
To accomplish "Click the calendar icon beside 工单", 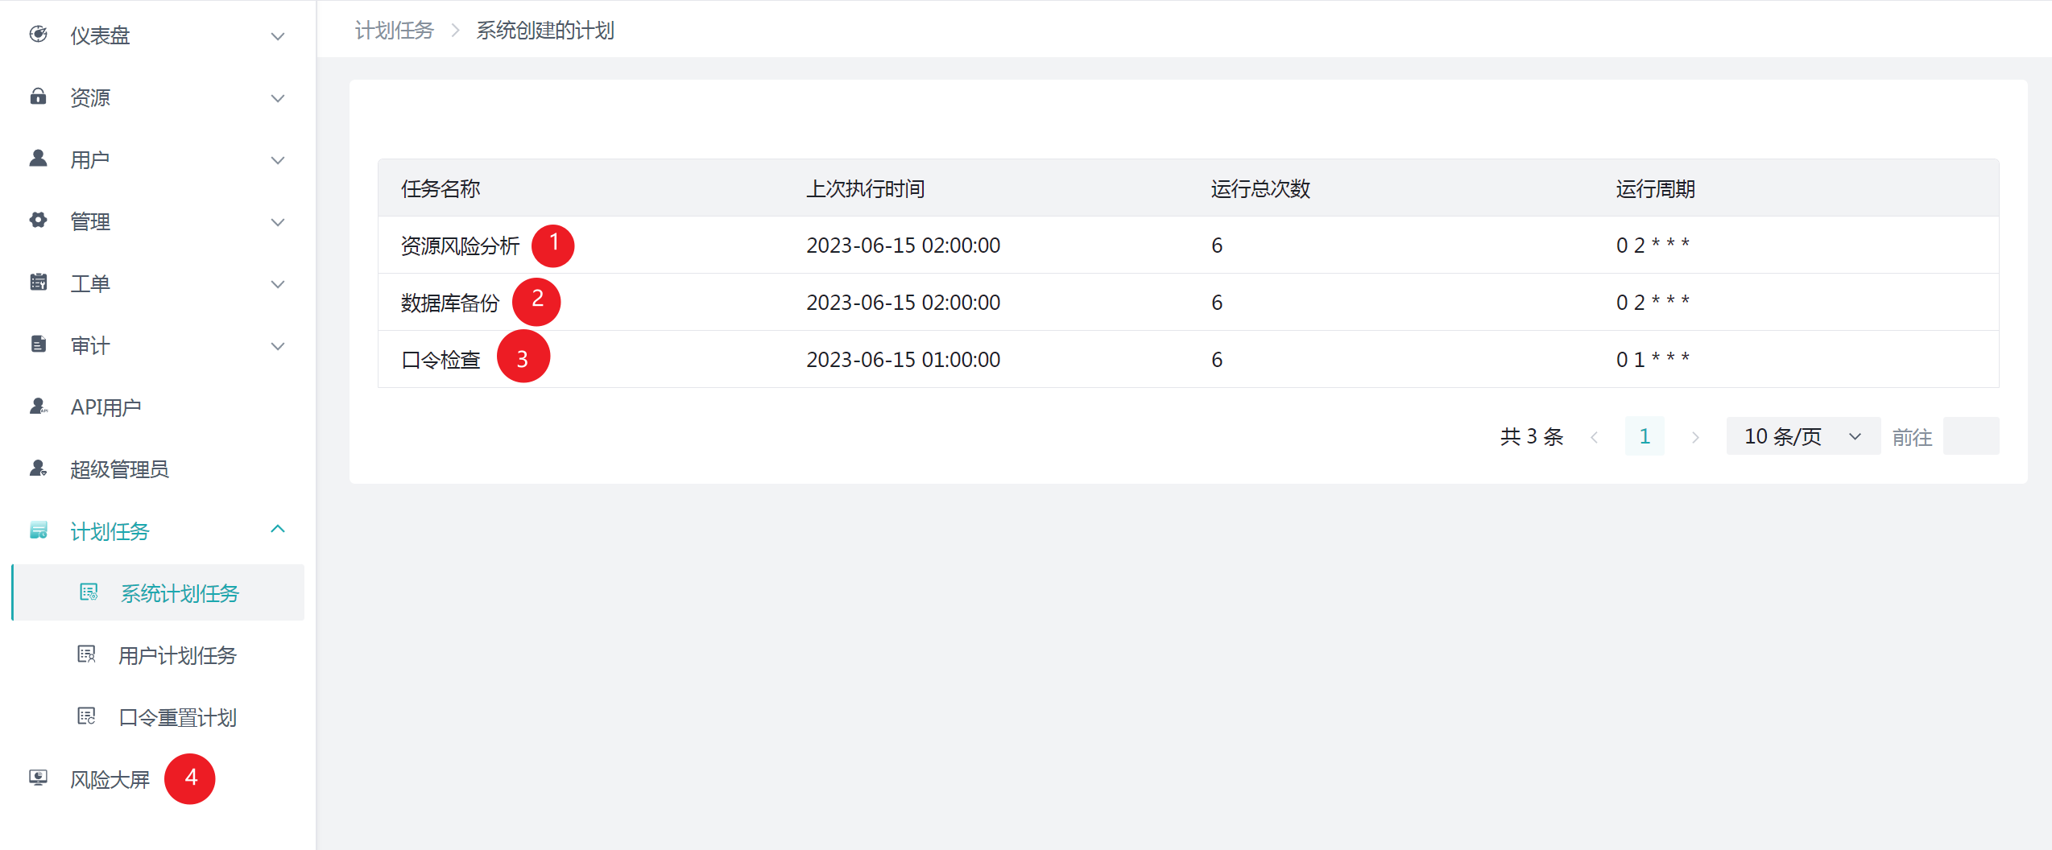I will tap(38, 283).
